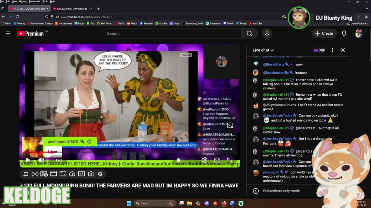Toggle the volume boost tool
Image resolution: width=371 pixels, height=208 pixels.
pos(35,174)
